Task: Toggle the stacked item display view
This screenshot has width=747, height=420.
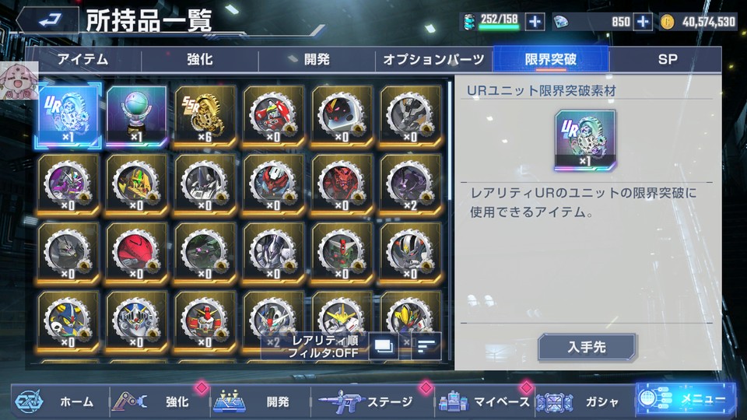Action: click(383, 346)
